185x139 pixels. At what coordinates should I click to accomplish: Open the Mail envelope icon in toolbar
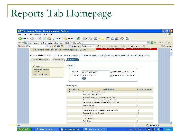[x=84, y=39]
